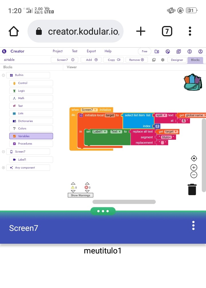The width and height of the screenshot is (206, 288).
Task: Open the global name variable dropdown
Action: 195,115
